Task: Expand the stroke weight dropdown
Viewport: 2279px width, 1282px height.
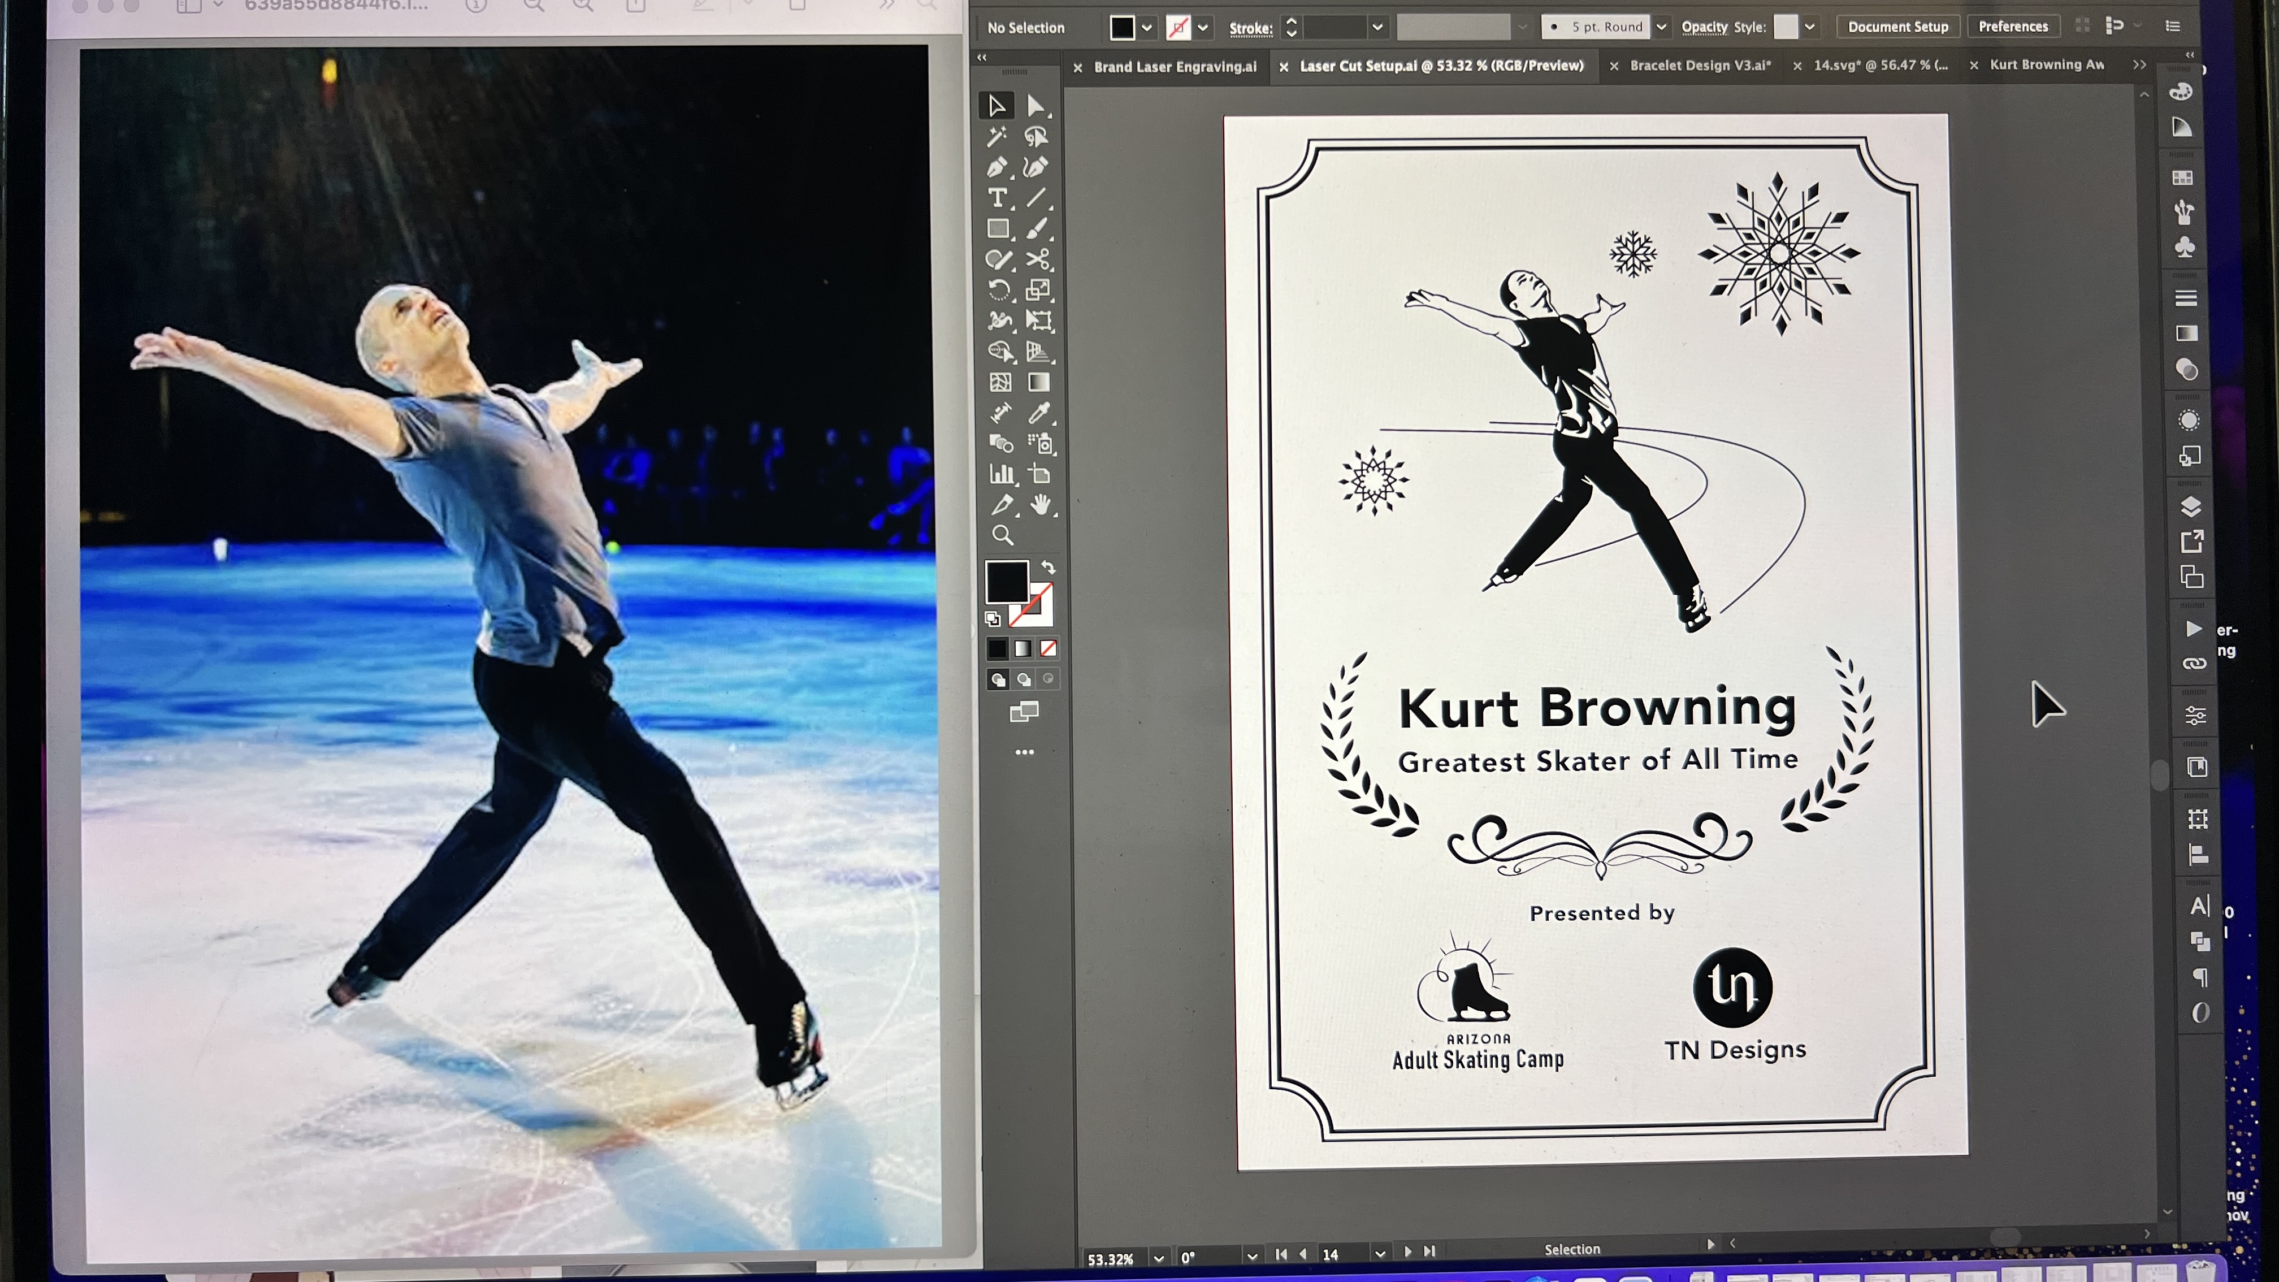Action: coord(1377,28)
